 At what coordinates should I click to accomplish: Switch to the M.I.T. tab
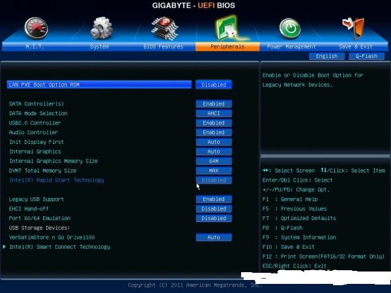point(35,47)
